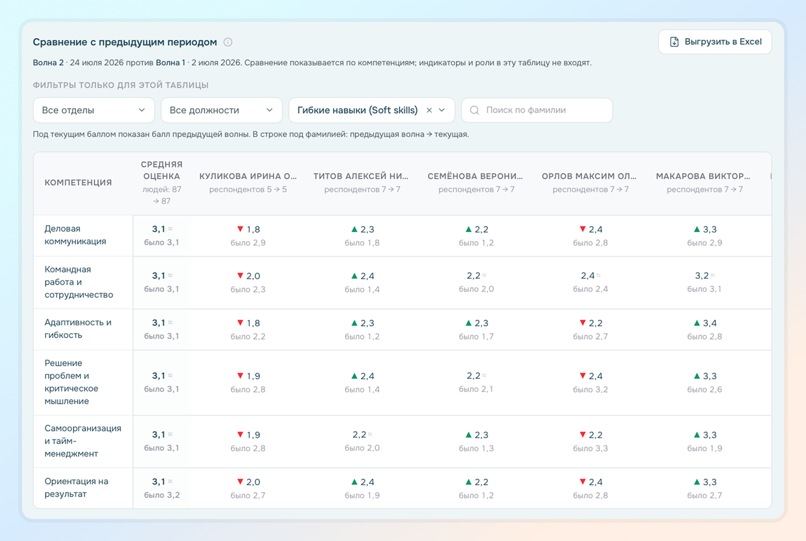Screen dimensions: 806x541
Task: Select the Орлов Максим column header
Action: [589, 176]
